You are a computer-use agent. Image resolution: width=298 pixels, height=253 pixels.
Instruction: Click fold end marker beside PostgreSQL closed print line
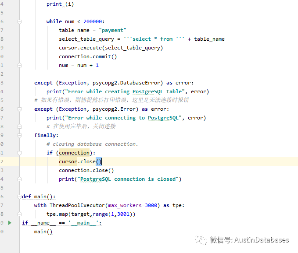coord(19,179)
